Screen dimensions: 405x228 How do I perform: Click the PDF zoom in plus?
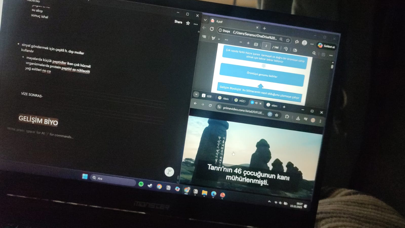(x=248, y=43)
